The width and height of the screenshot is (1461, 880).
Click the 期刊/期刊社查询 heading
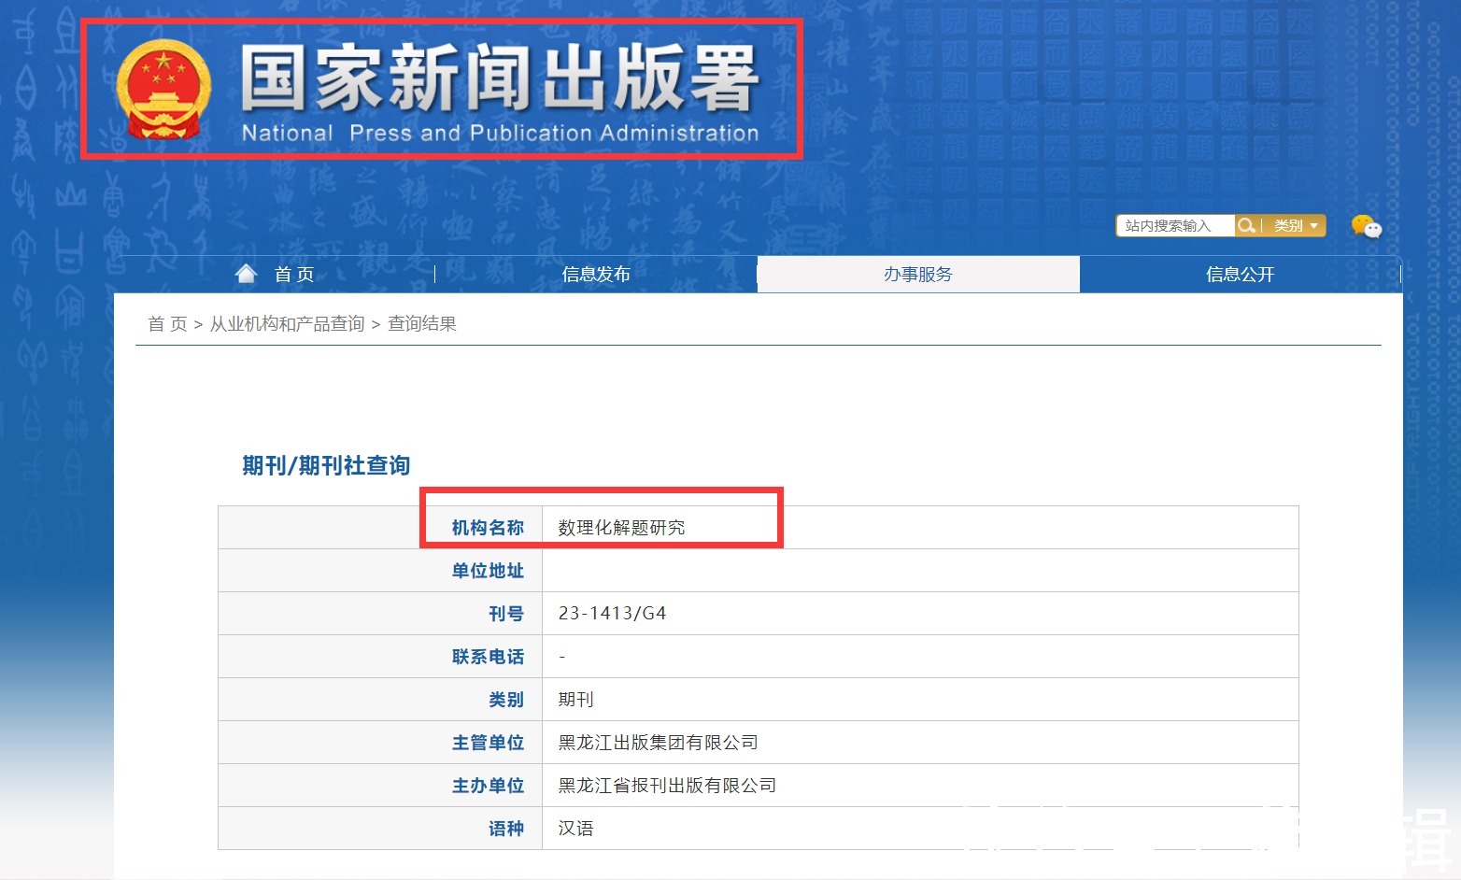click(x=326, y=465)
